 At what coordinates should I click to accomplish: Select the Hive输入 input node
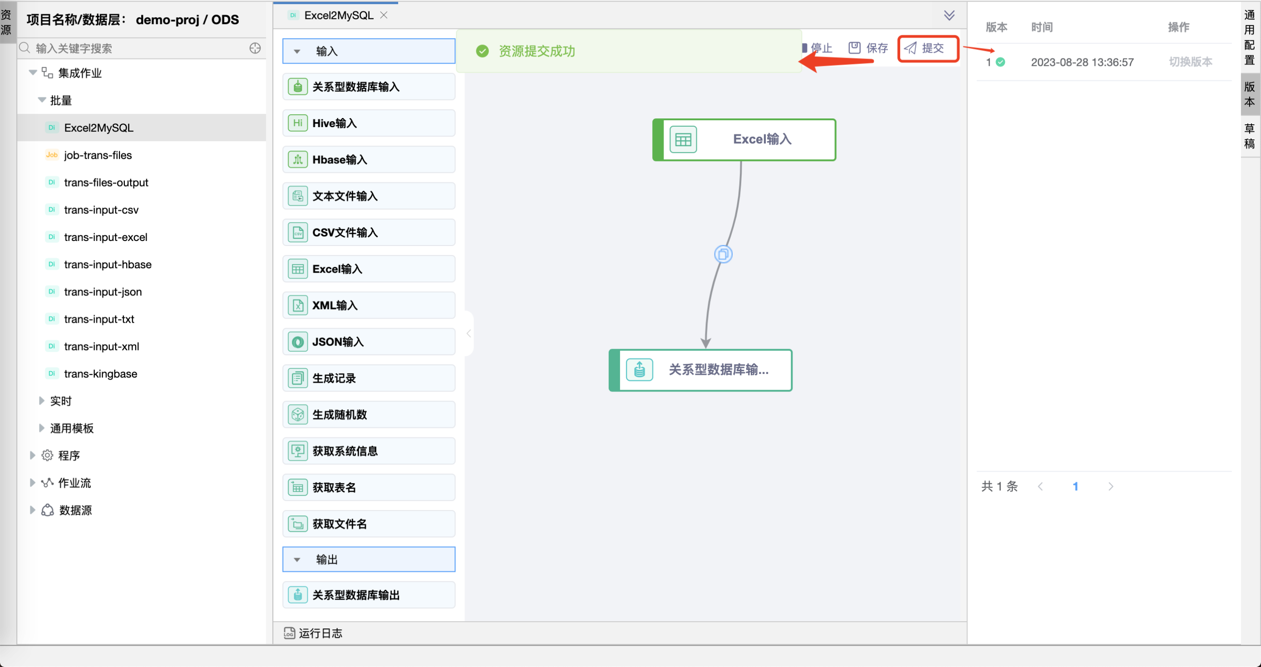(x=368, y=123)
